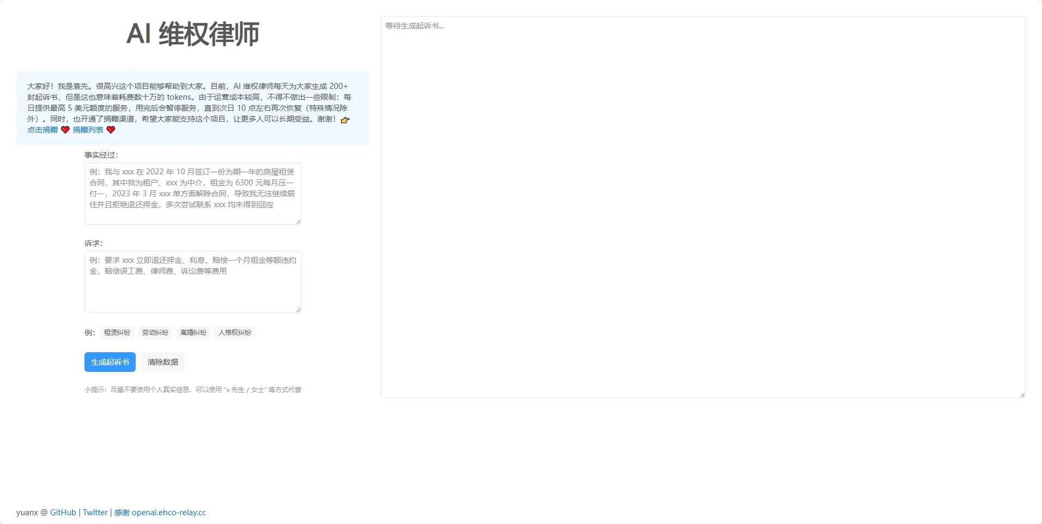Open the 点击捐赠 donation link
The height and width of the screenshot is (524, 1042).
(x=43, y=130)
